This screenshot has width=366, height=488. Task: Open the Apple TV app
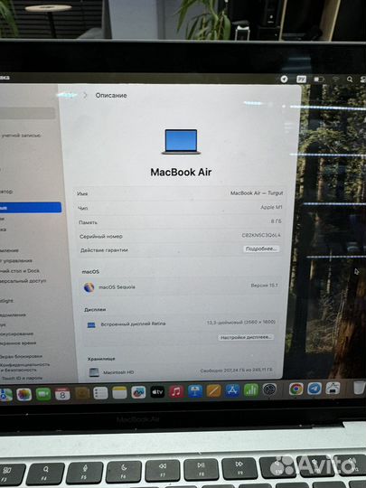pos(157,392)
